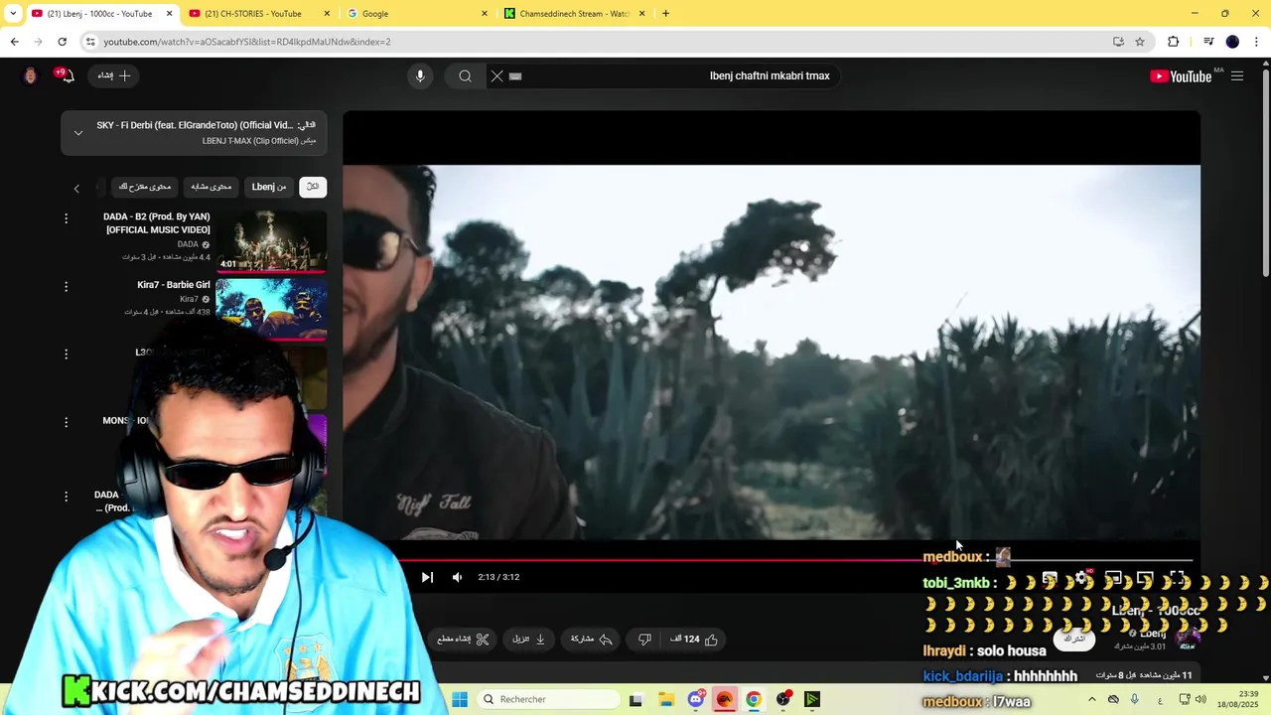Open the share (مشاركة) options
Image resolution: width=1271 pixels, height=715 pixels.
[592, 640]
